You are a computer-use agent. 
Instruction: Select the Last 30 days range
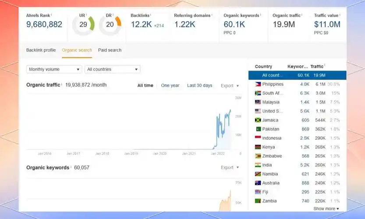click(x=199, y=85)
